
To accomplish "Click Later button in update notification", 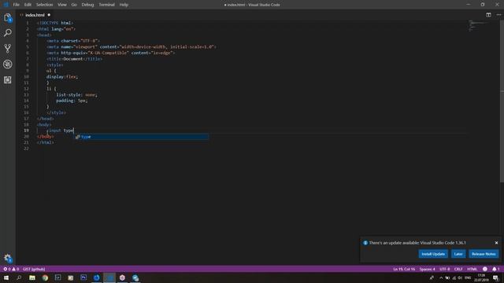I will [458, 254].
